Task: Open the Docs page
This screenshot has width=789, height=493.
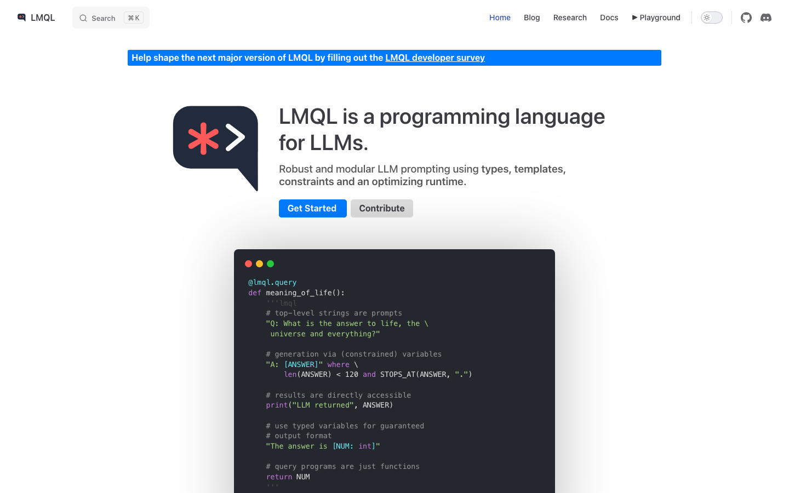Action: pos(609,18)
